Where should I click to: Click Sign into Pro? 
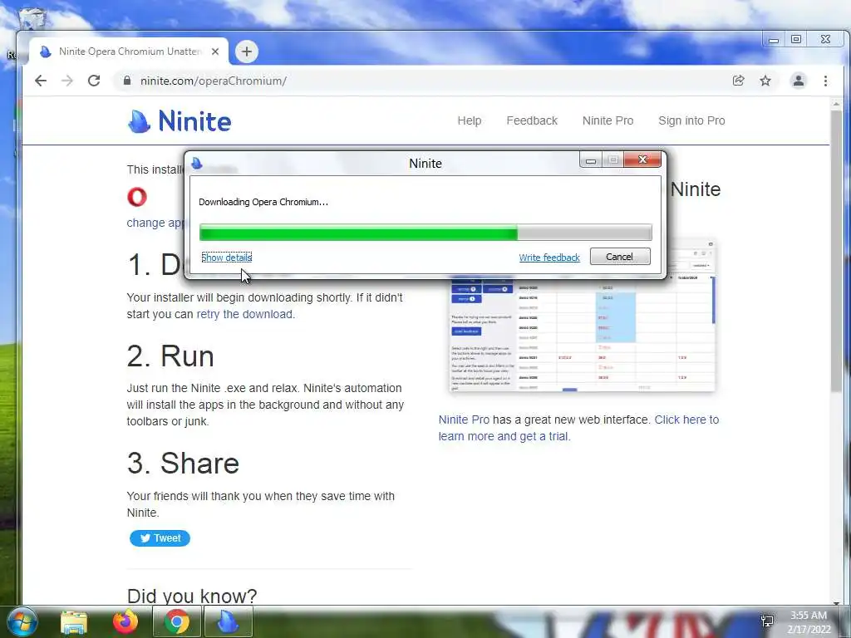click(691, 121)
